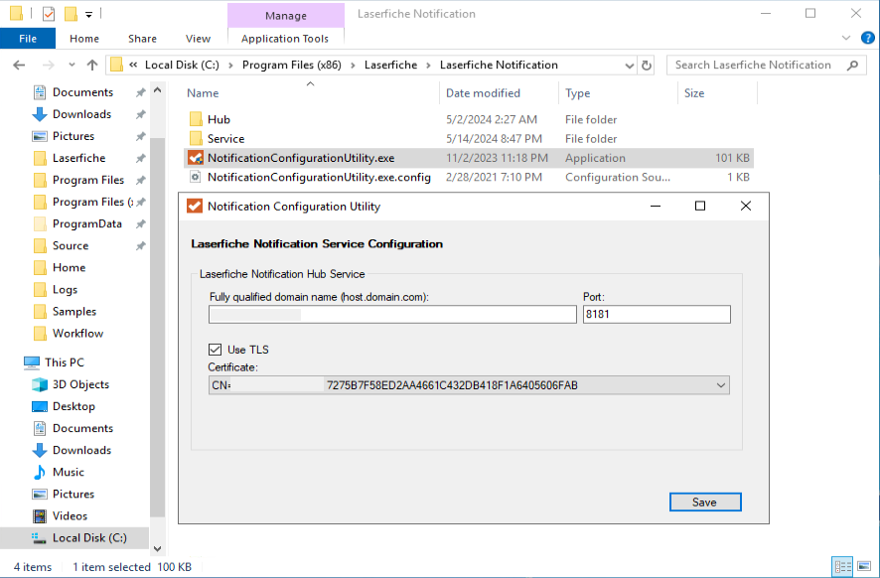Screen dimensions: 880x578
Task: Open Music under This PC
Action: [68, 472]
